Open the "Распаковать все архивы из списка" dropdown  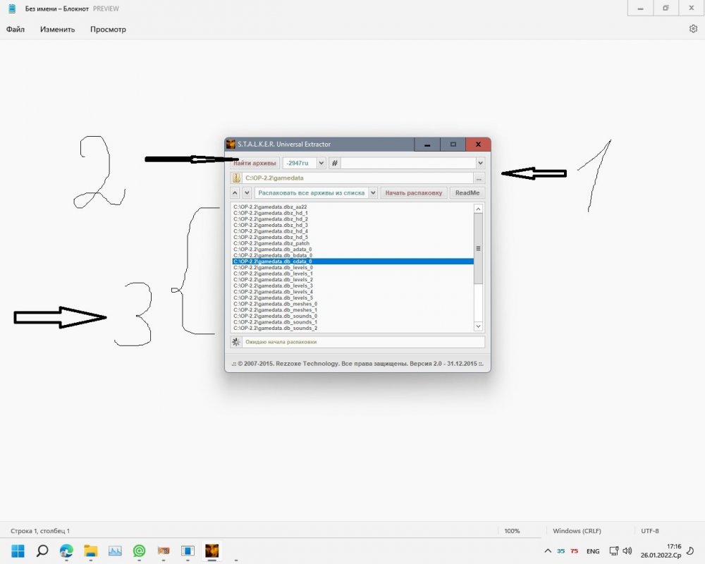click(372, 192)
